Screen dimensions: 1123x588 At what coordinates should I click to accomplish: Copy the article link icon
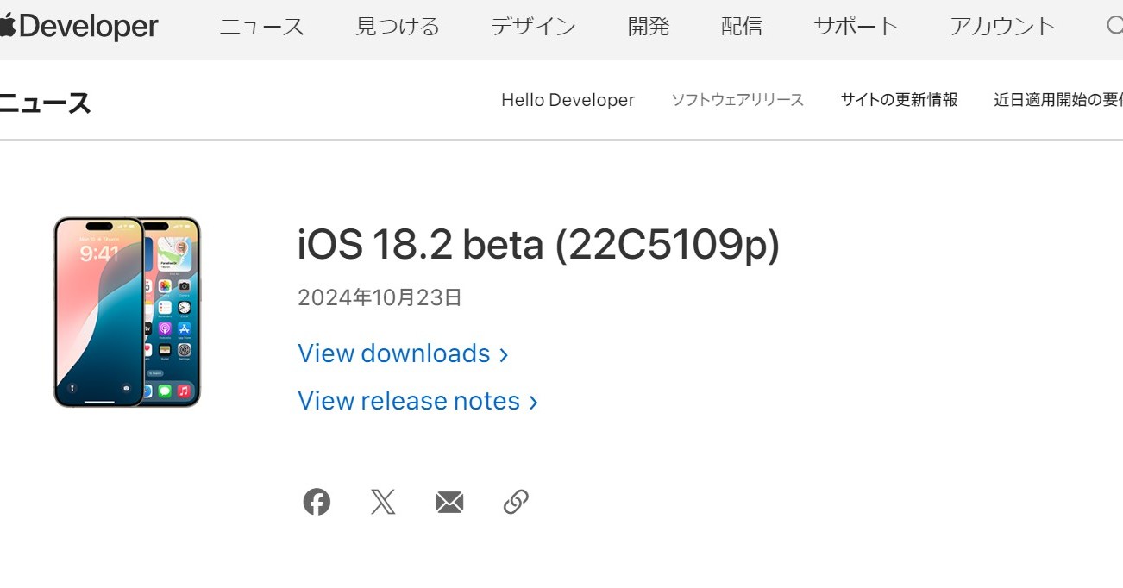click(515, 501)
